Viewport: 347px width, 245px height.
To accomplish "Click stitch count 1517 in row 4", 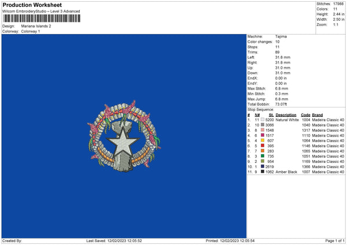I will 270,136.
